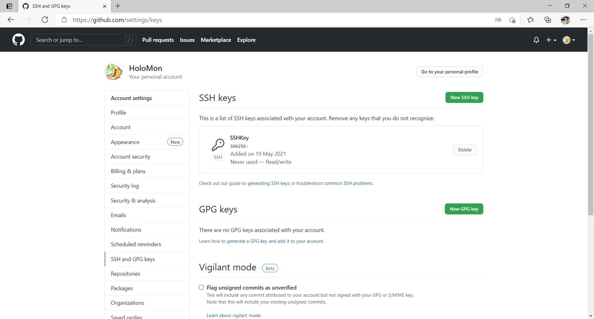Select Appearance in settings sidebar
The image size is (594, 319).
147,142
